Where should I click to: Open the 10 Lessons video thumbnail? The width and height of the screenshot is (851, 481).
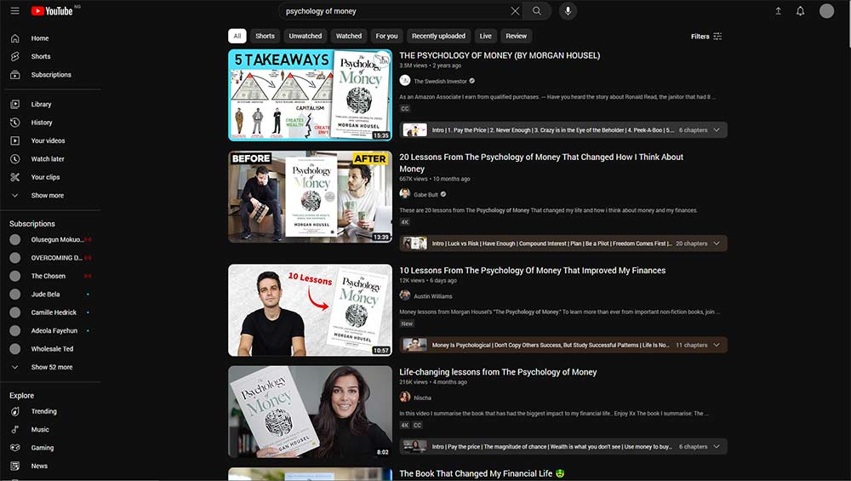[310, 310]
